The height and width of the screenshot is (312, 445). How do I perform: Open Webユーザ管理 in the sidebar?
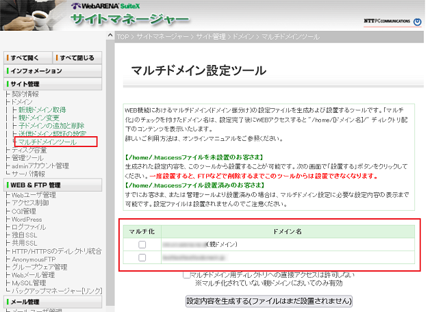point(34,195)
